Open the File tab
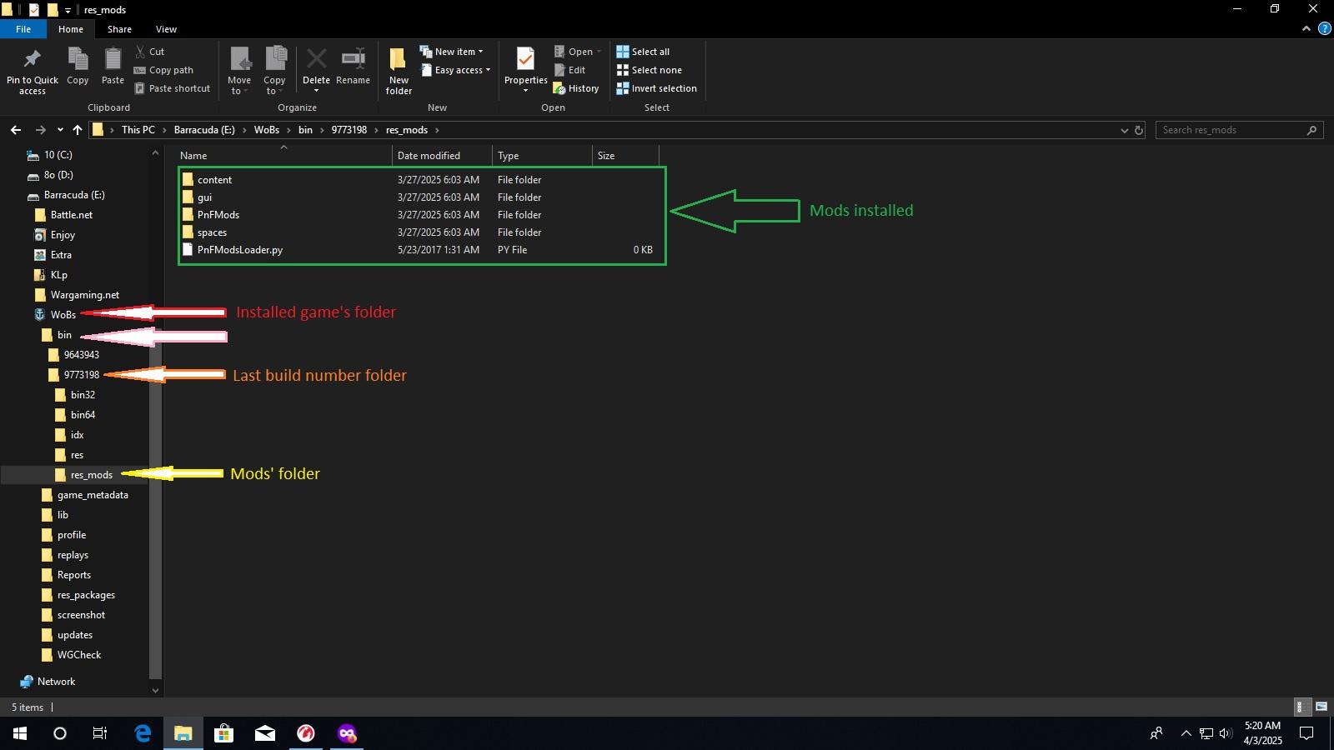Screen dimensions: 1334x750 pyautogui.click(x=23, y=29)
